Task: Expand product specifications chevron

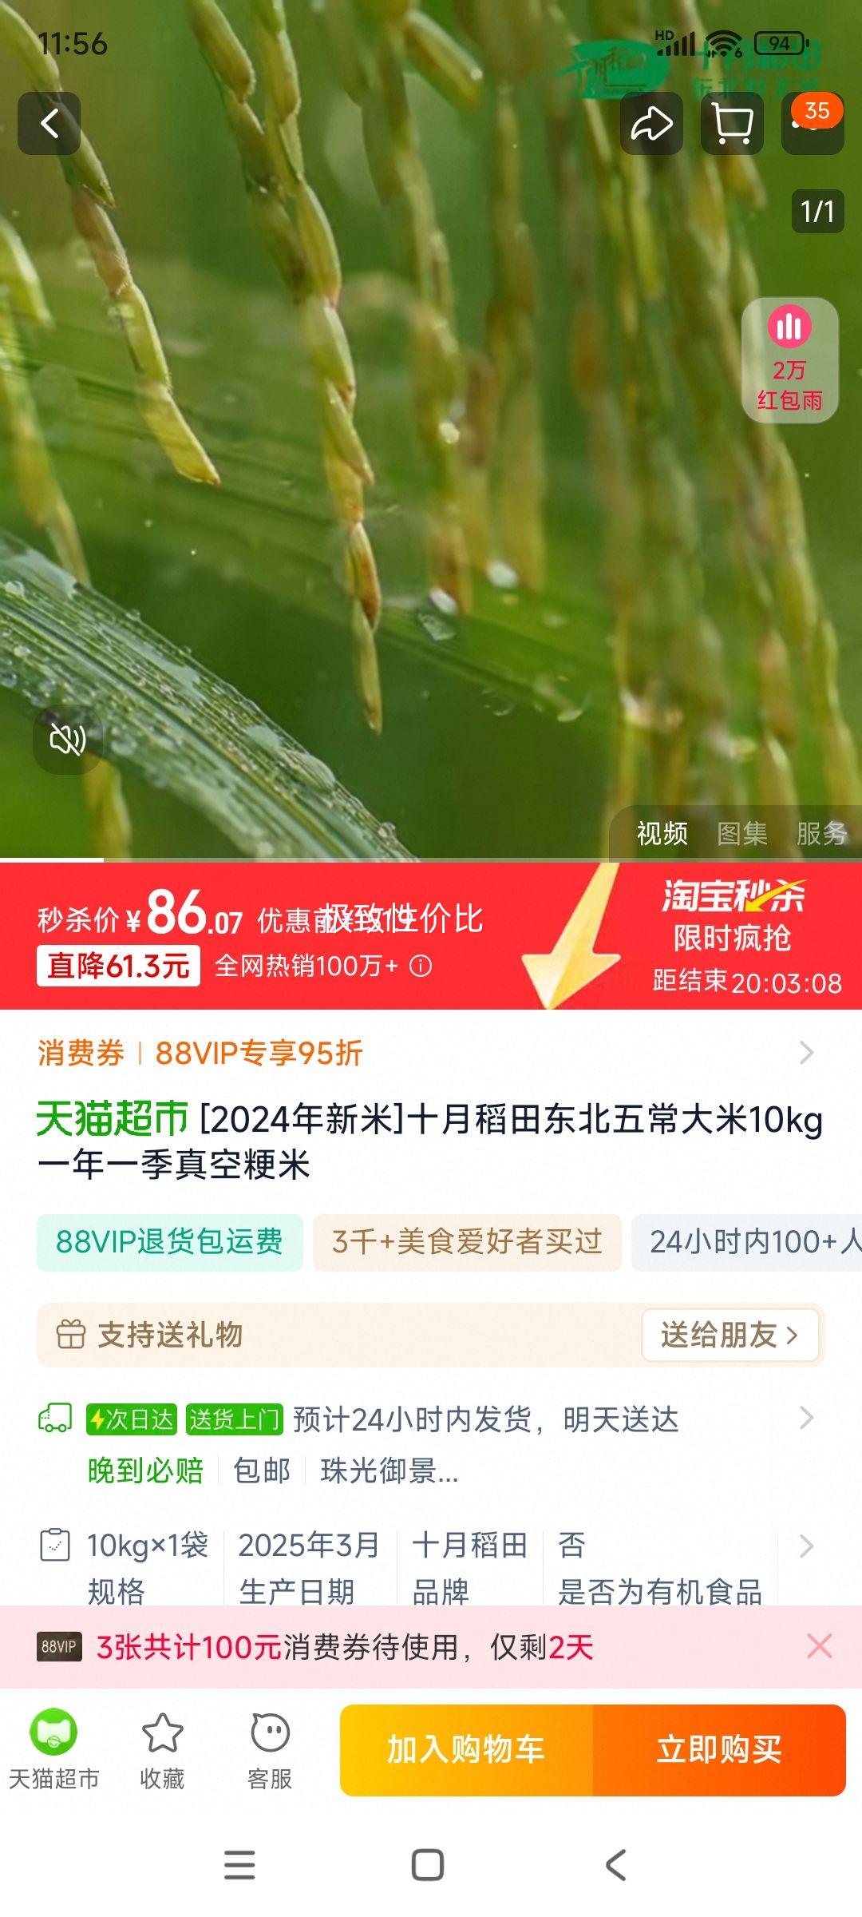Action: [807, 1546]
